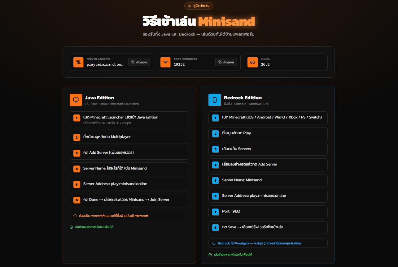
Task: Click Bedrock step "กด Save → เลือกเซิร์ฟเวอร์เพื่อเข้าเล่น"
Action: coord(268,228)
